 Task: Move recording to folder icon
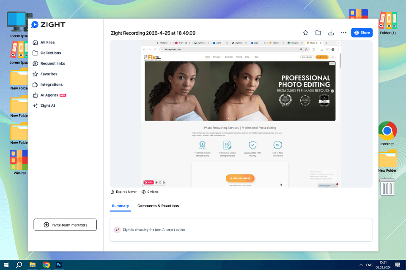coord(318,32)
